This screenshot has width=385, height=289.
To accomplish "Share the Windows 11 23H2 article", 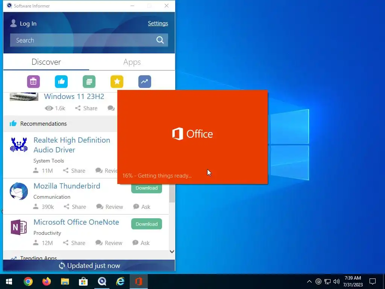I will [86, 108].
